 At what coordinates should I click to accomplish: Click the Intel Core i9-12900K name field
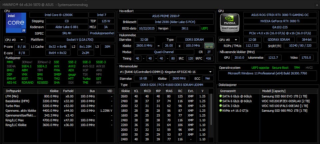pyautogui.click(x=59, y=15)
